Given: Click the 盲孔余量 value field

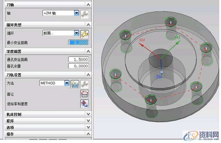Looking at the screenshot, I should tap(79, 66).
